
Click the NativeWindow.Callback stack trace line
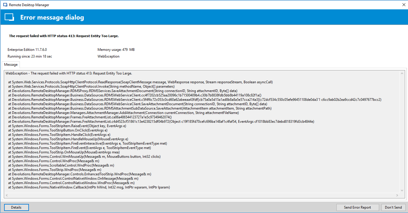89,187
